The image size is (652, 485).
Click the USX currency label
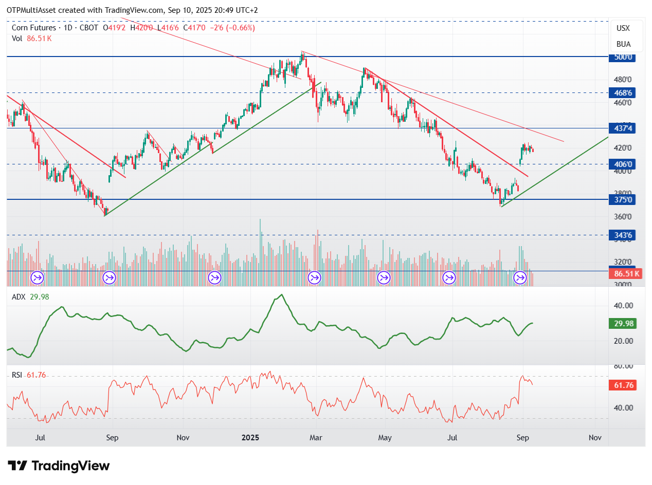623,28
